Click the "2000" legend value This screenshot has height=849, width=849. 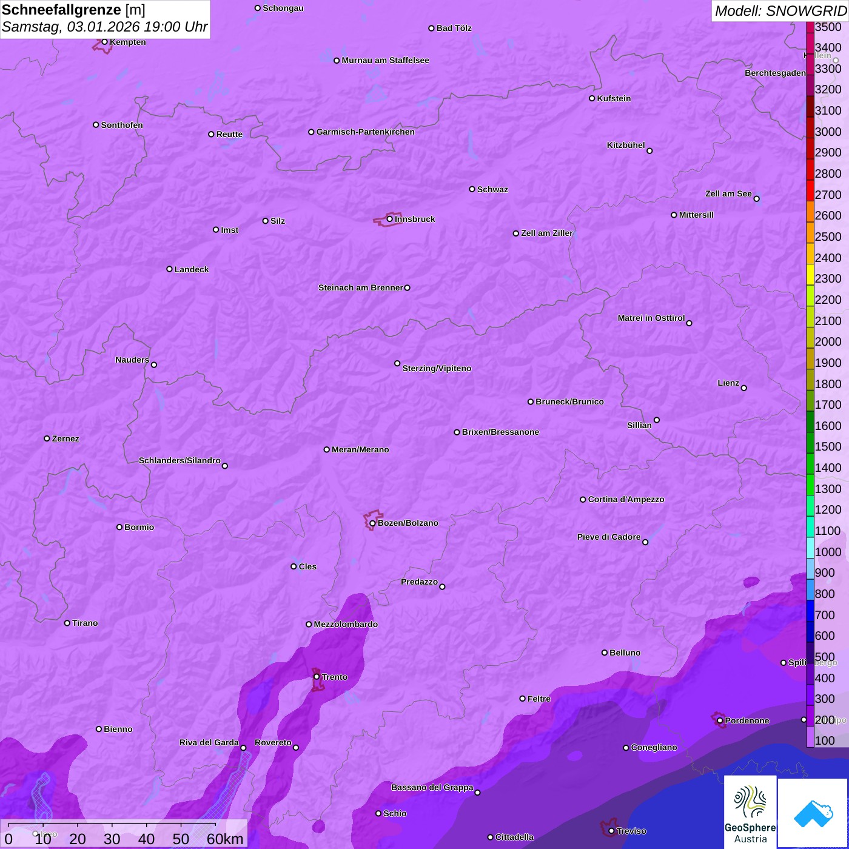click(828, 341)
